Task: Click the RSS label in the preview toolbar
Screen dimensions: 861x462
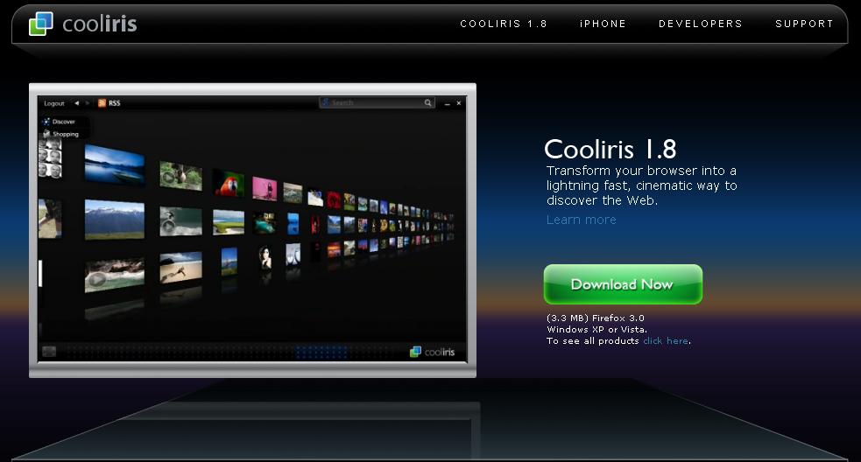Action: [114, 102]
